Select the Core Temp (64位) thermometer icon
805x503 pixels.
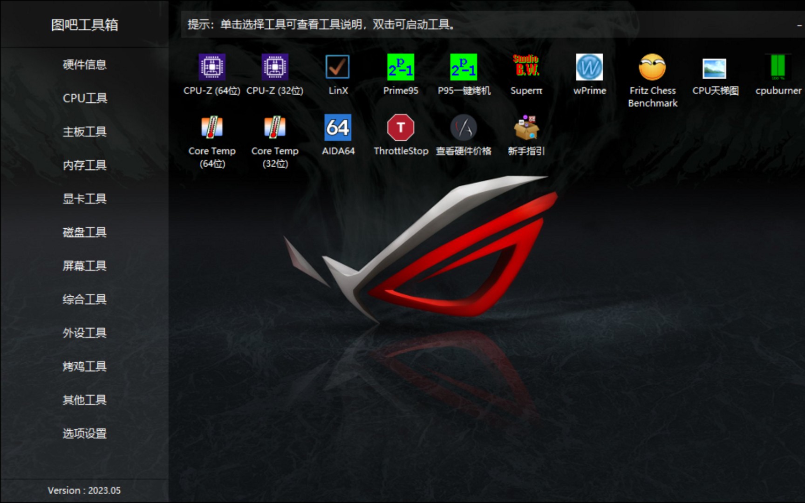(x=212, y=127)
